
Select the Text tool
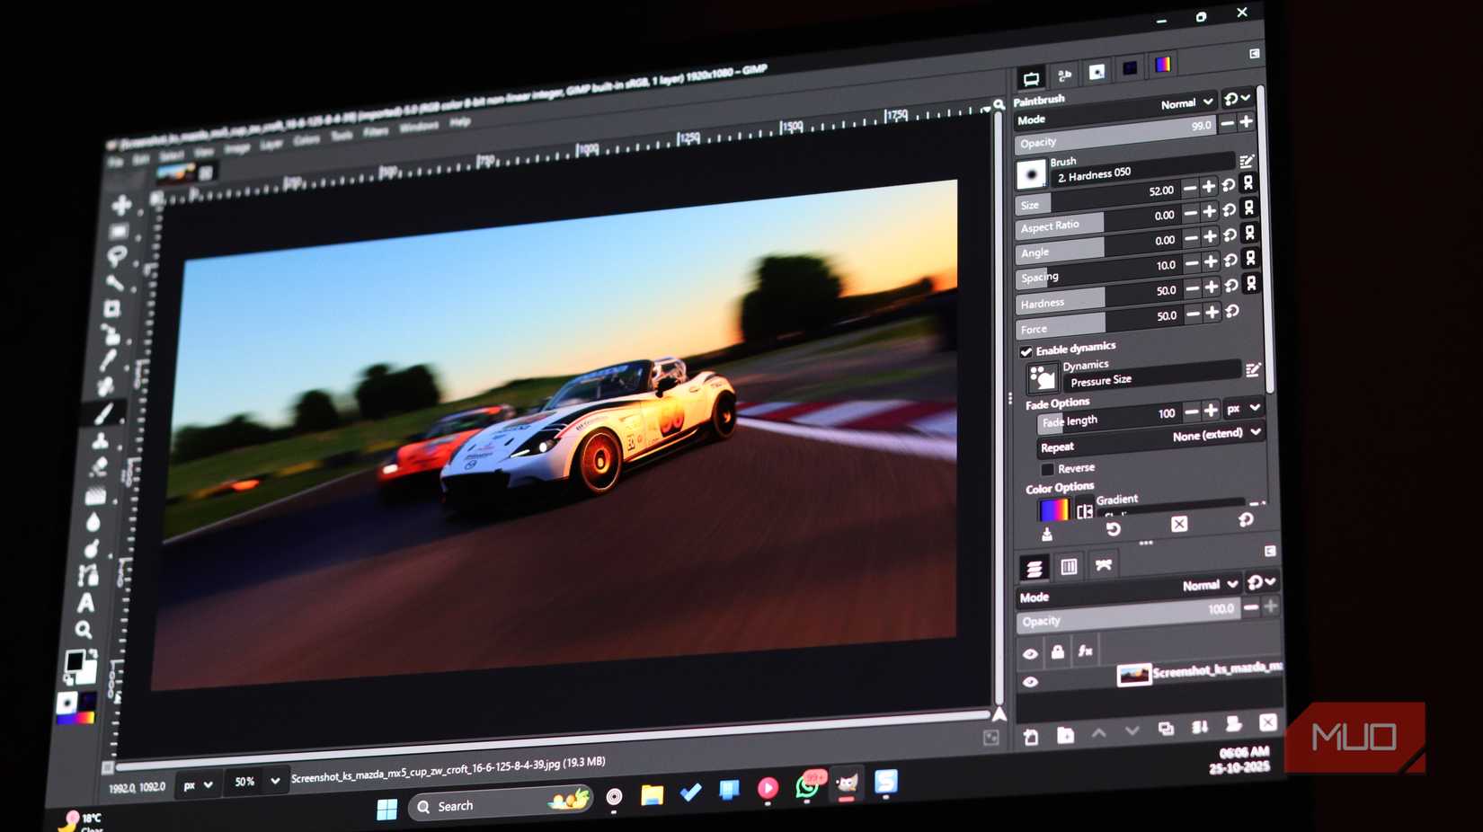pyautogui.click(x=85, y=603)
